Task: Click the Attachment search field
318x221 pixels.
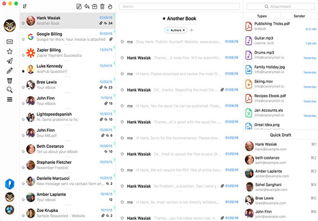Action: click(281, 6)
